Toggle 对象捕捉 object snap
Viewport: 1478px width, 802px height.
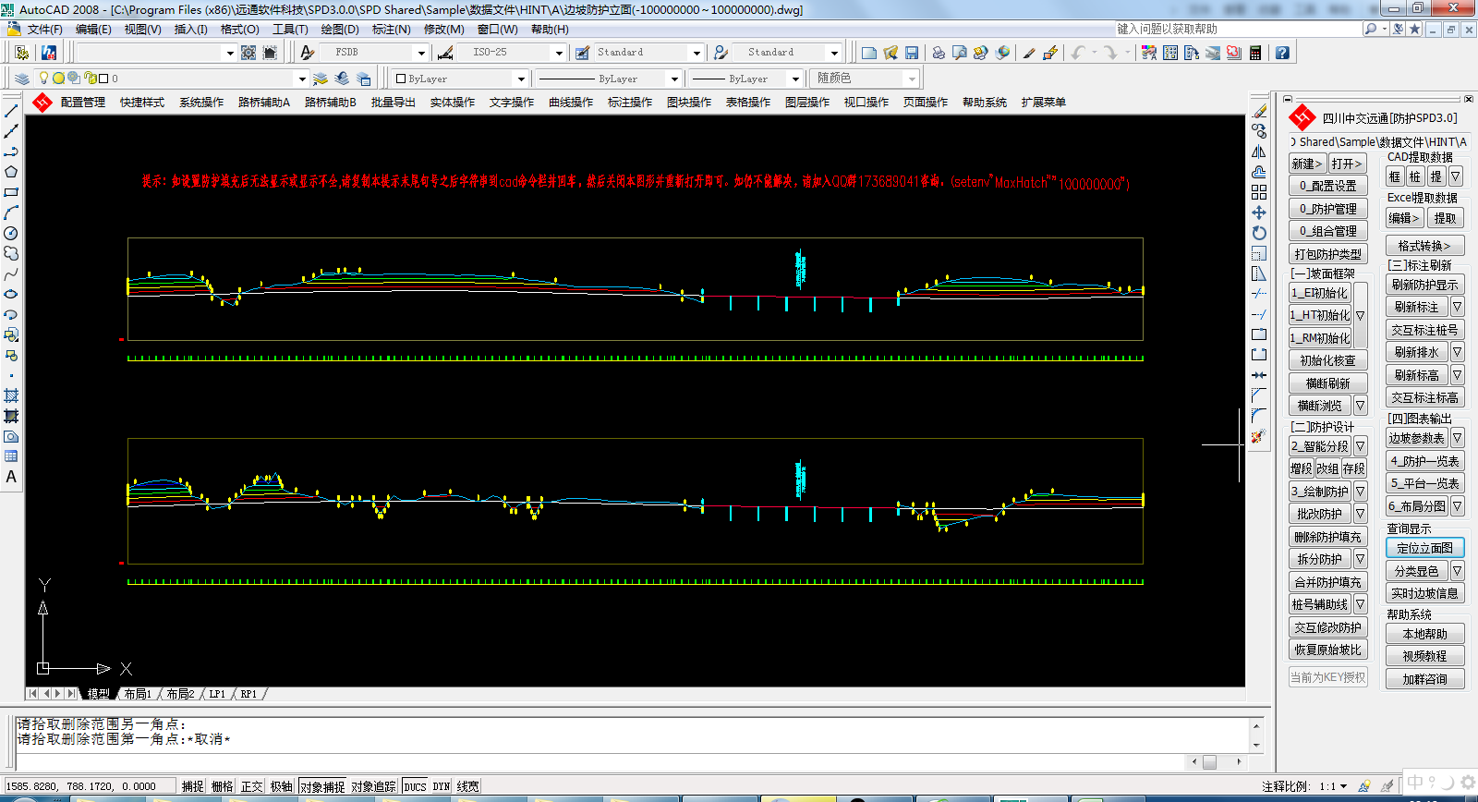pyautogui.click(x=322, y=786)
